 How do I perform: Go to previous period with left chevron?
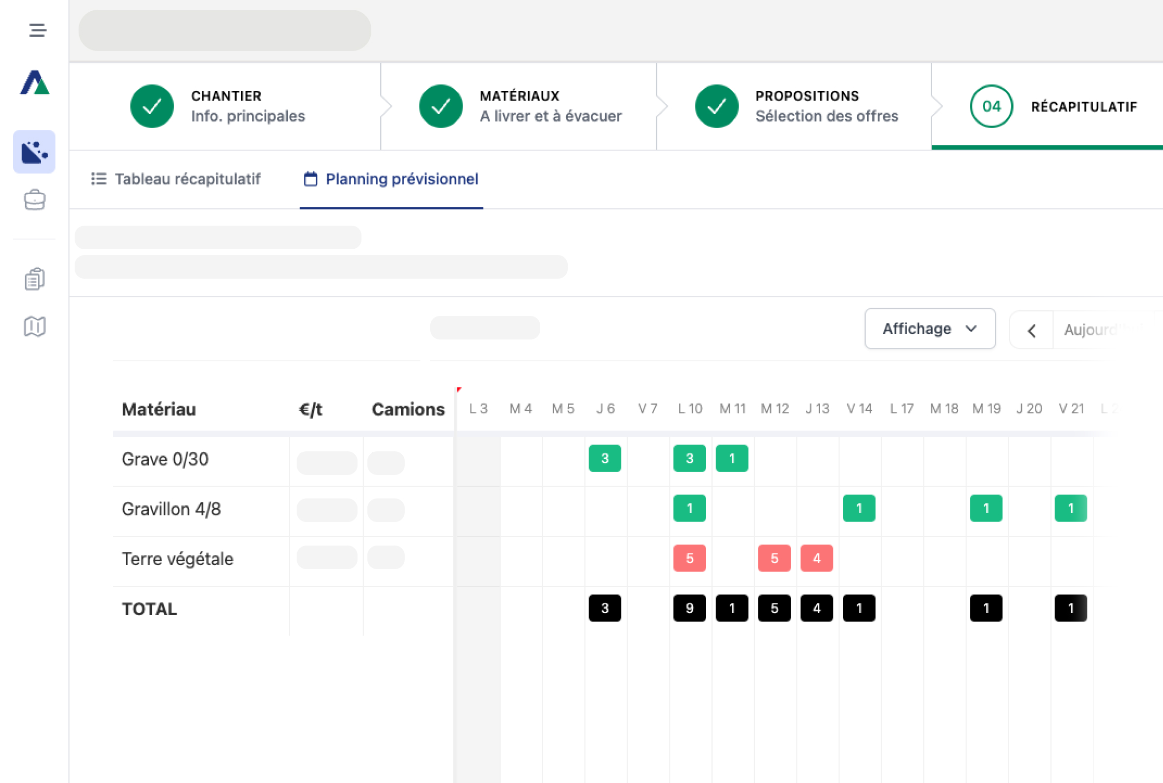coord(1031,330)
